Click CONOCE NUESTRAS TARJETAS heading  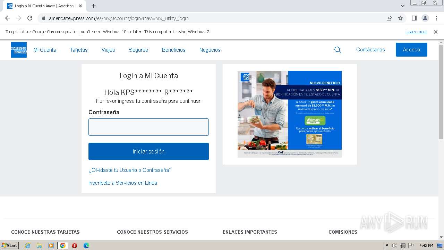45,232
